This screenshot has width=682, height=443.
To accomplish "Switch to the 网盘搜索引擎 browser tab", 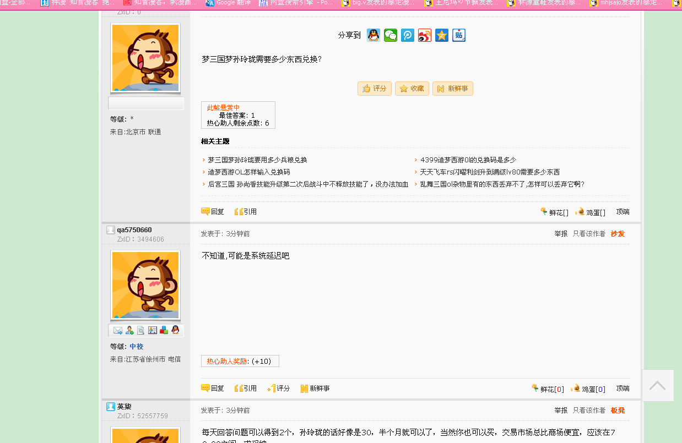I will point(295,3).
